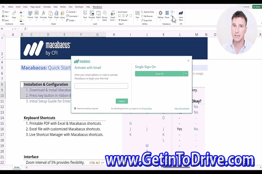The width and height of the screenshot is (262, 174).
Task: Open the Tab Browser utility
Action: (147, 16)
